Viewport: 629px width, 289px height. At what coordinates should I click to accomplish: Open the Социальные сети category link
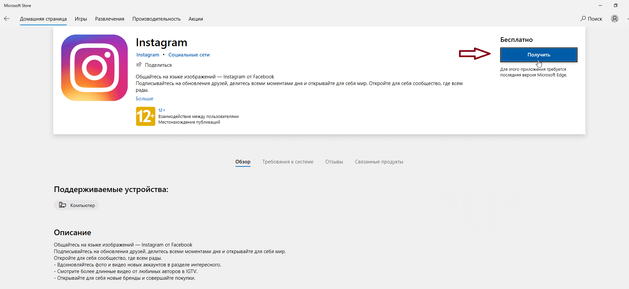[x=189, y=55]
